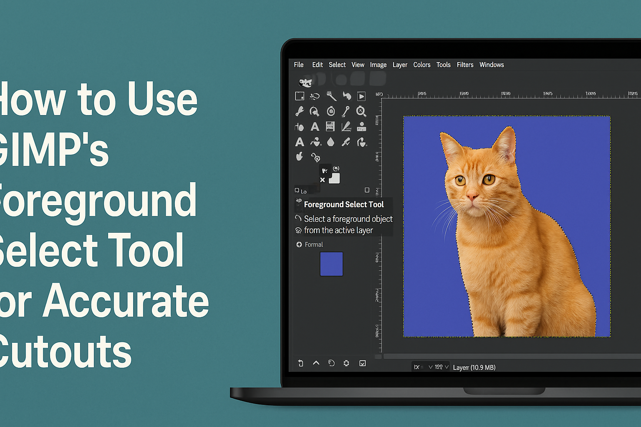The image size is (641, 427).
Task: Click the round icon beside 'Formal'
Action: [299, 244]
